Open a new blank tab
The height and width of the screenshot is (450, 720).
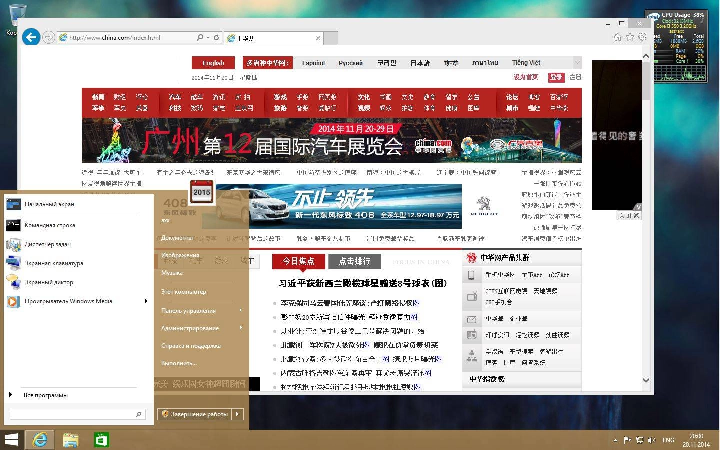pyautogui.click(x=331, y=38)
